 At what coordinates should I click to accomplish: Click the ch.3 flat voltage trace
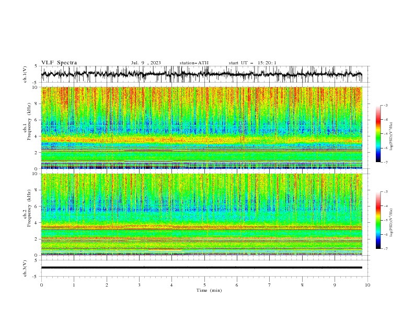click(x=201, y=268)
